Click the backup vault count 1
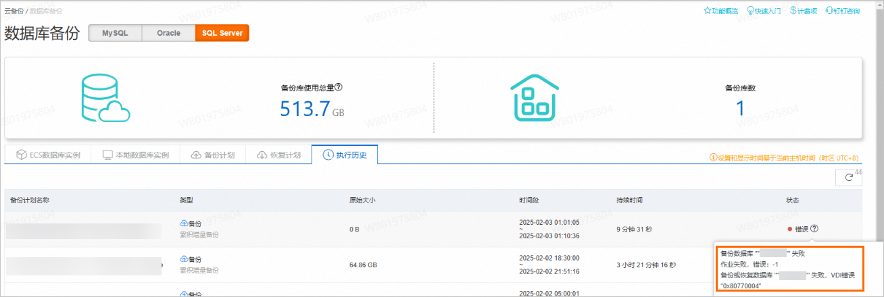884x297 pixels. (740, 108)
